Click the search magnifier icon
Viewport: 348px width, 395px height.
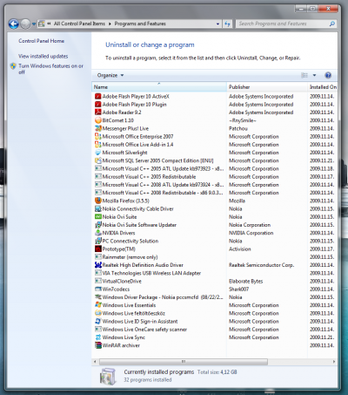tap(332, 24)
